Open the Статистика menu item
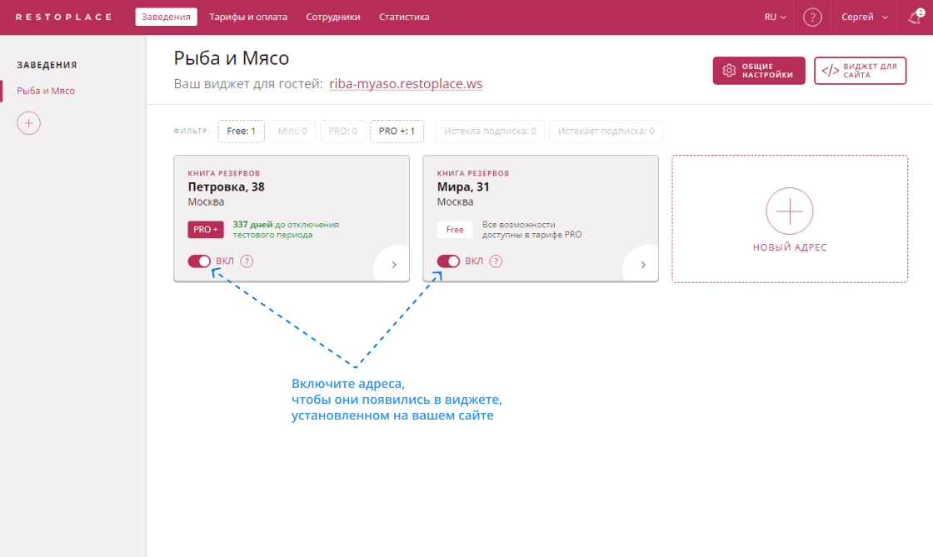 click(x=404, y=17)
